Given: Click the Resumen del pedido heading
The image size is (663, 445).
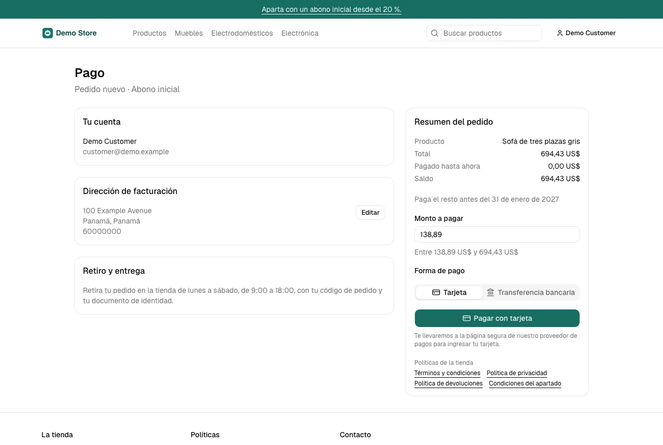Looking at the screenshot, I should click(x=454, y=122).
